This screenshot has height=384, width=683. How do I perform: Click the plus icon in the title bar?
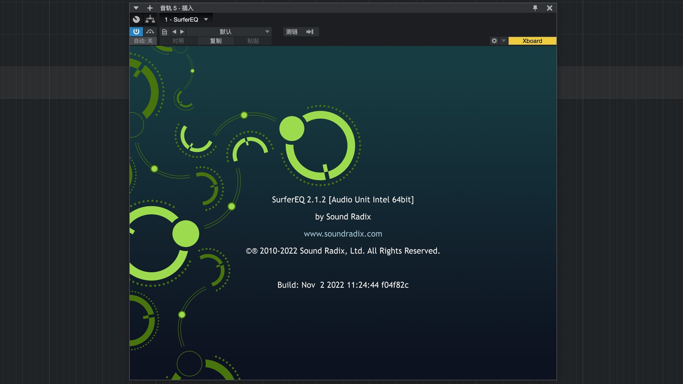pyautogui.click(x=150, y=8)
